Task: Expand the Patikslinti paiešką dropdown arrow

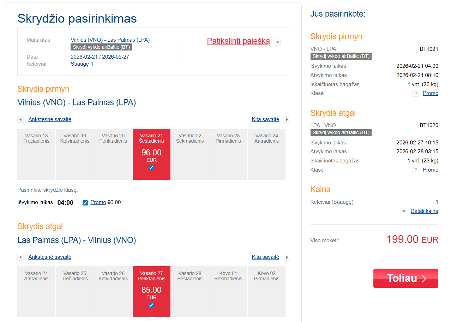Action: (278, 42)
